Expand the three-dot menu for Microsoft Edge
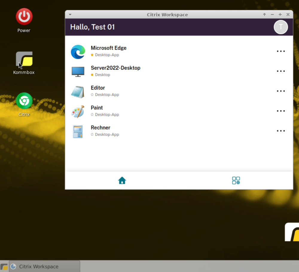 pyautogui.click(x=281, y=51)
